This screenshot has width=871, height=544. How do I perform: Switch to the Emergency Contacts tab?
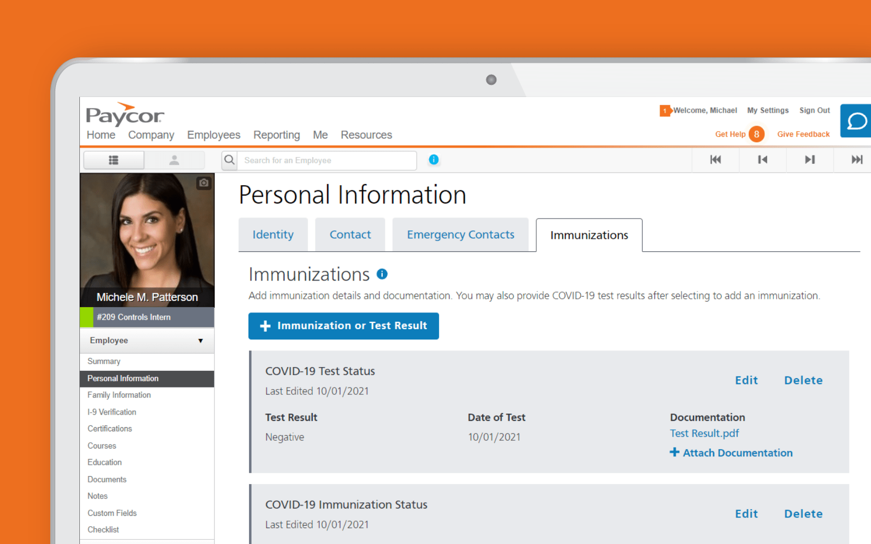[461, 235]
